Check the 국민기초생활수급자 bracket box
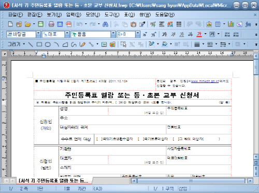 point(99,139)
